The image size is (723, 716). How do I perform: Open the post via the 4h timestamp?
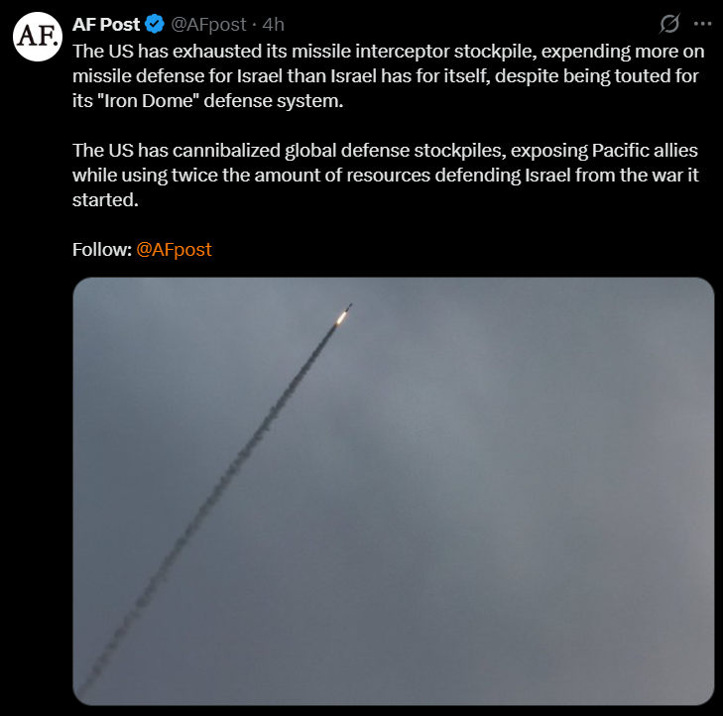tap(273, 24)
